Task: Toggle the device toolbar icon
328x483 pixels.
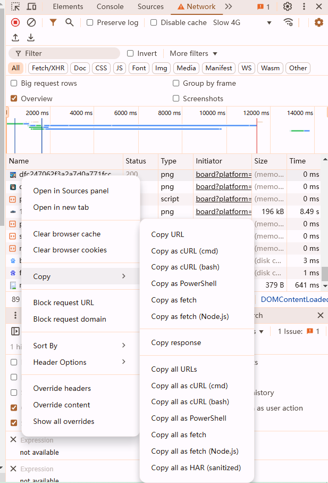Action: pyautogui.click(x=32, y=6)
